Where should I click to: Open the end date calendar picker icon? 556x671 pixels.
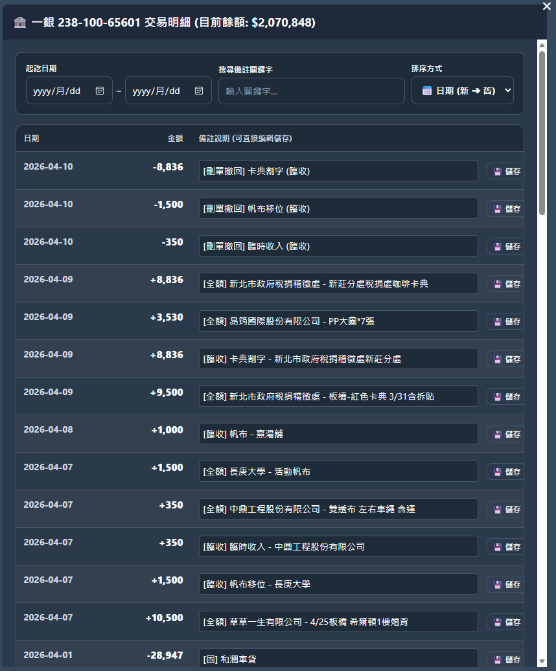(199, 91)
